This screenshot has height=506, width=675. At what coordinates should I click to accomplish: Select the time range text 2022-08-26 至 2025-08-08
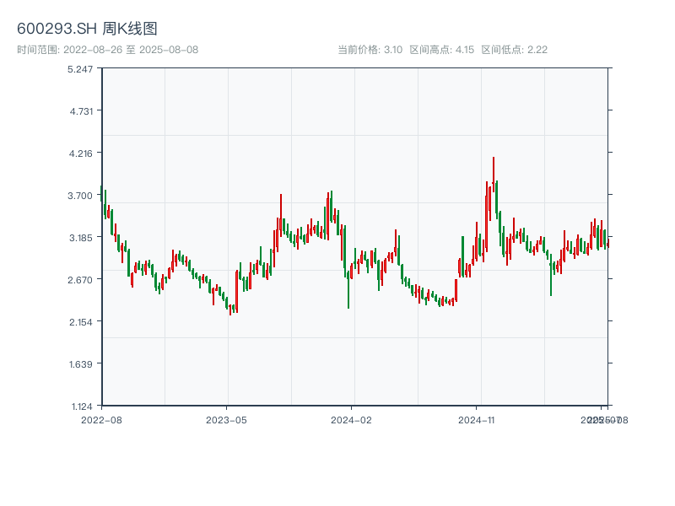(x=131, y=50)
